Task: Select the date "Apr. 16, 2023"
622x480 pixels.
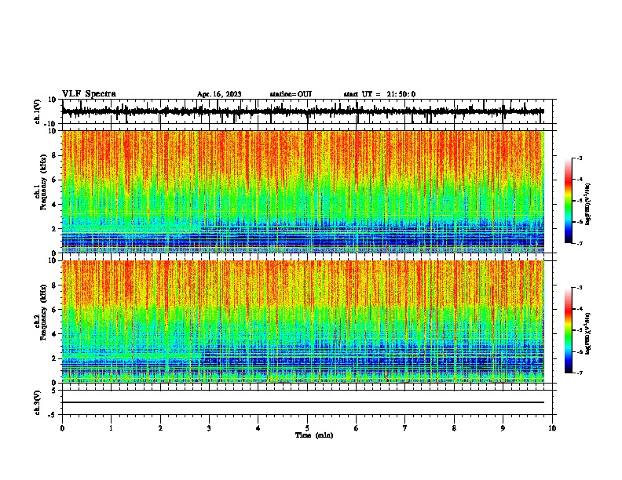Action: click(x=219, y=94)
